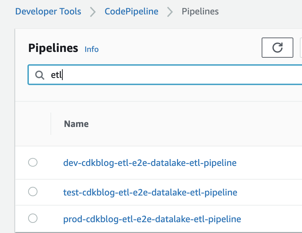Viewport: 302px width, 233px height.
Task: Go to Developer Tools breadcrumb
Action: 48,12
